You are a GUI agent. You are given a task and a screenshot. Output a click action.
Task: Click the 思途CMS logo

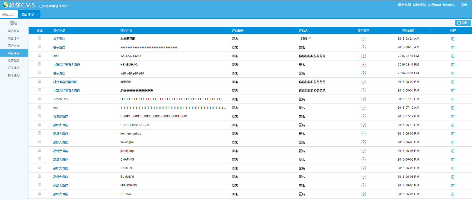point(19,5)
